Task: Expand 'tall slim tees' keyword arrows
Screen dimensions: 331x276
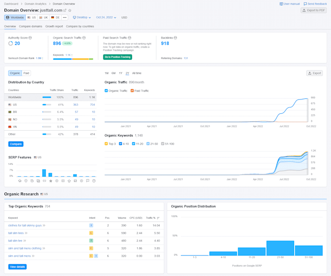Action: [26, 233]
